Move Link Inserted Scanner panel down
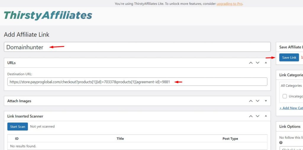303x150 pixels. [x=258, y=116]
